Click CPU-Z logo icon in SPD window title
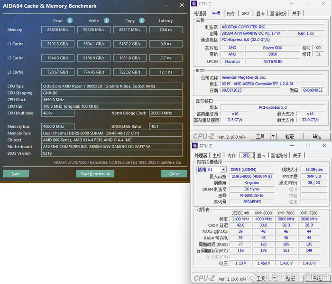The width and height of the screenshot is (332, 284). tap(194, 146)
